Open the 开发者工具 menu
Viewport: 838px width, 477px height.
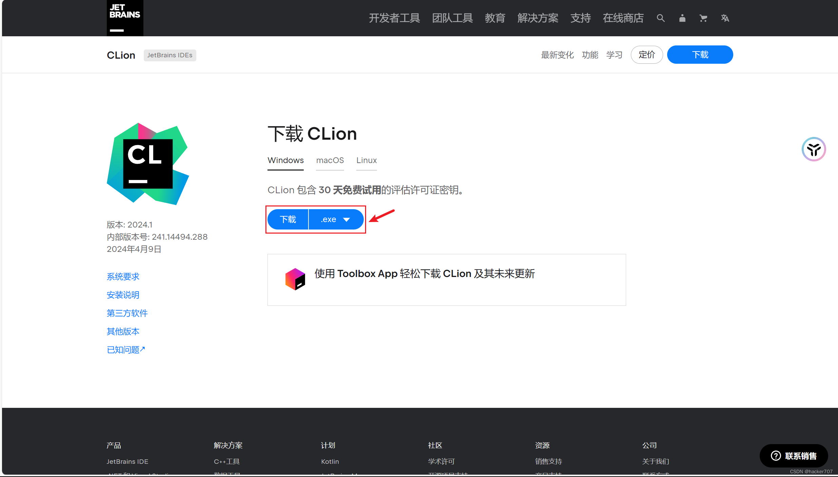point(394,18)
